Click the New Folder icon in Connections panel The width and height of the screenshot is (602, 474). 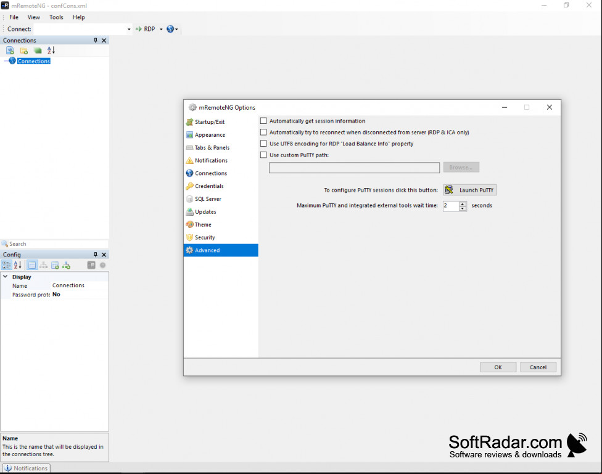24,51
